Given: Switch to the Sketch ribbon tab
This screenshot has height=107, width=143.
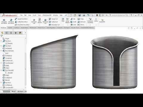Looking at the screenshot, I should tap(10, 28).
